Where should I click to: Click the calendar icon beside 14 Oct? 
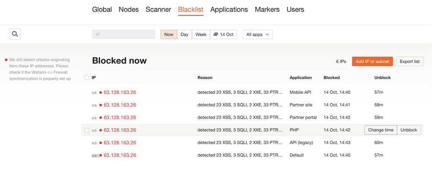tap(216, 34)
